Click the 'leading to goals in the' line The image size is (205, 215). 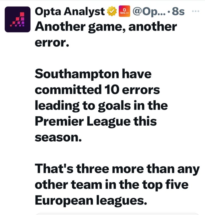point(101,105)
